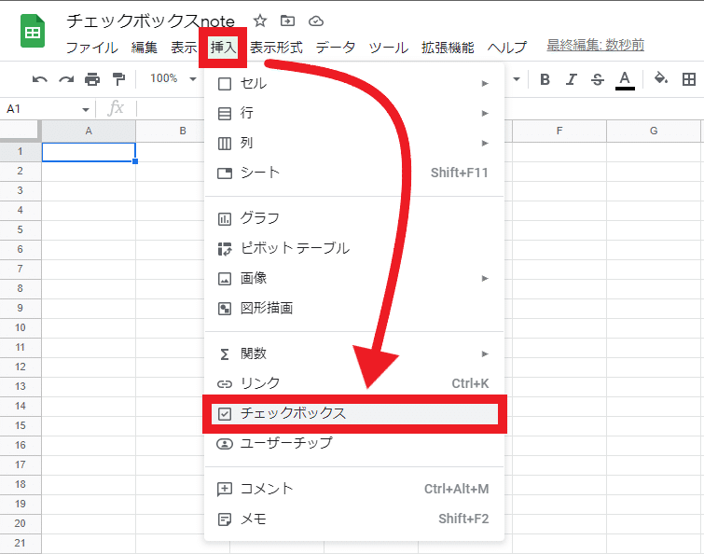Select cell A1
The image size is (704, 554).
[89, 152]
